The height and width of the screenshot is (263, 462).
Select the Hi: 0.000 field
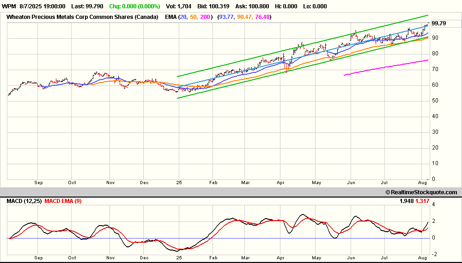click(286, 6)
